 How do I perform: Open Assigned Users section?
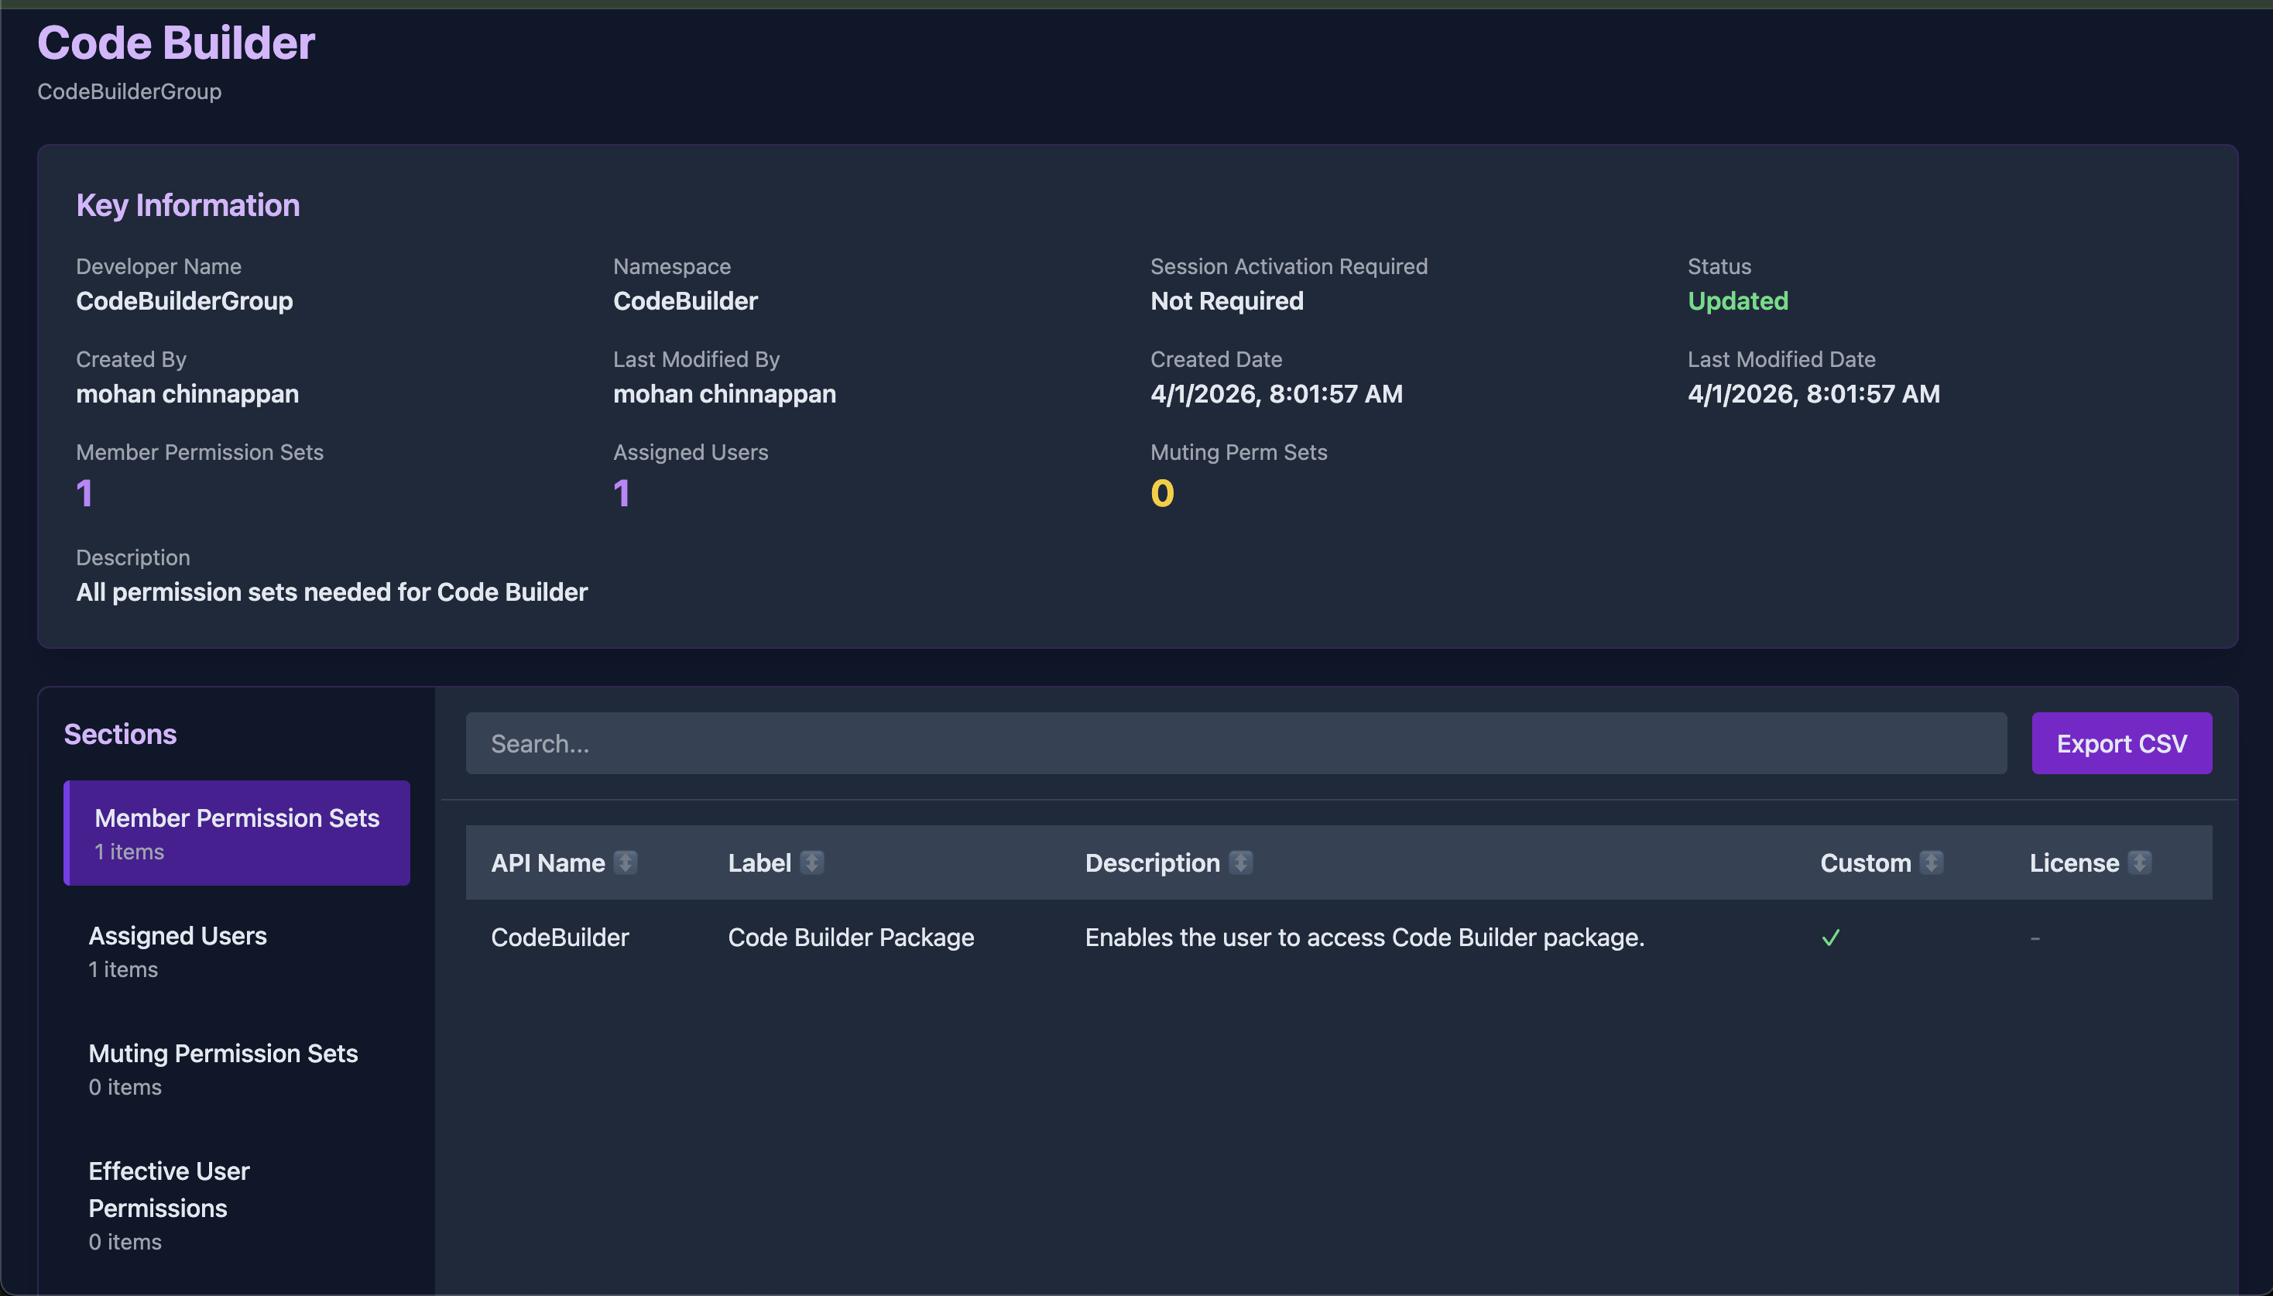point(237,951)
